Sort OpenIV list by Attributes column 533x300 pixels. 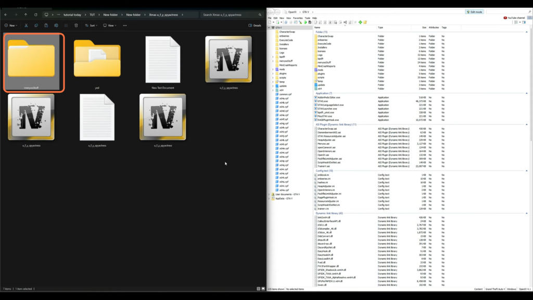pos(434,28)
